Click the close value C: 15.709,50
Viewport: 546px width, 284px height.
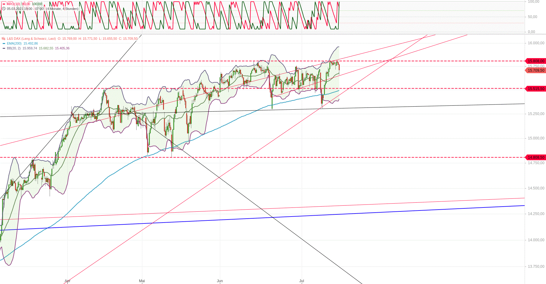128,39
